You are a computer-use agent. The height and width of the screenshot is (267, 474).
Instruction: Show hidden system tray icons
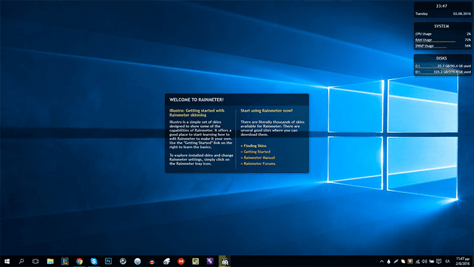click(x=382, y=261)
